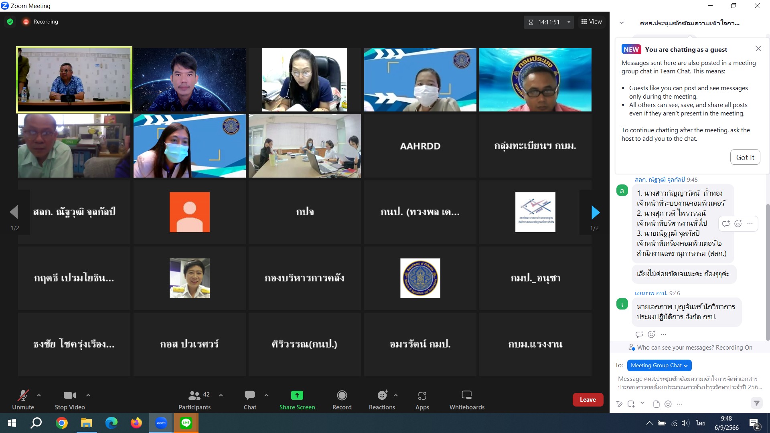Open Windows taskbar search

[36, 423]
